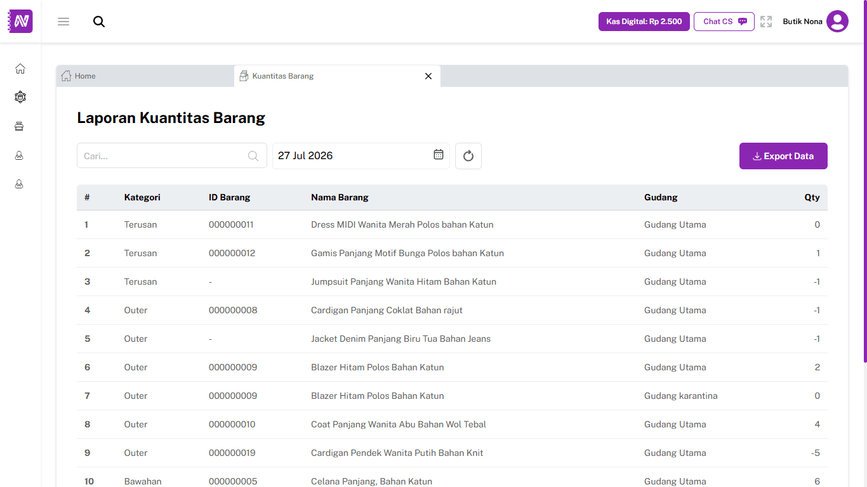
Task: Sort by Gudang column header
Action: [x=661, y=197]
